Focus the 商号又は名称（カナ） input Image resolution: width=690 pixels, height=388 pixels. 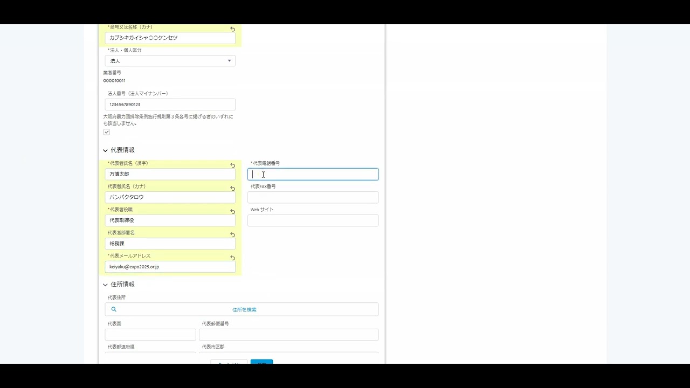pyautogui.click(x=170, y=38)
